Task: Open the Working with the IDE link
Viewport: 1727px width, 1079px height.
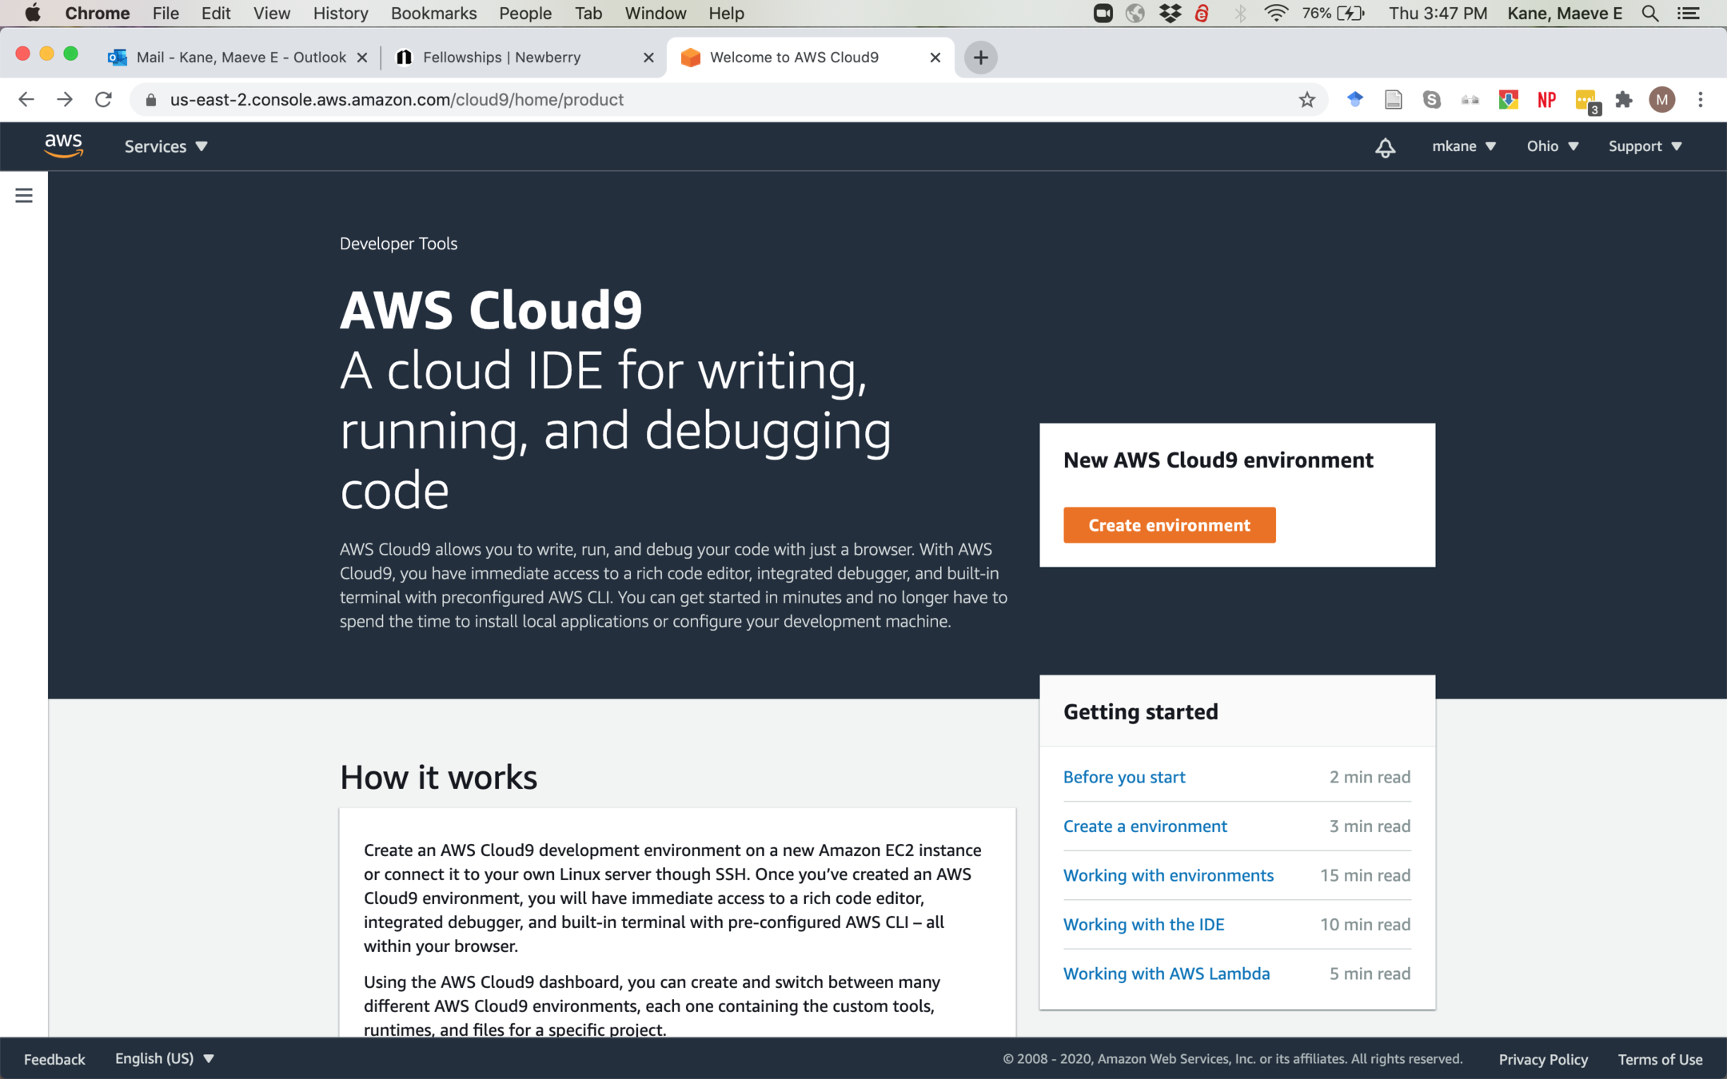Action: pos(1143,925)
